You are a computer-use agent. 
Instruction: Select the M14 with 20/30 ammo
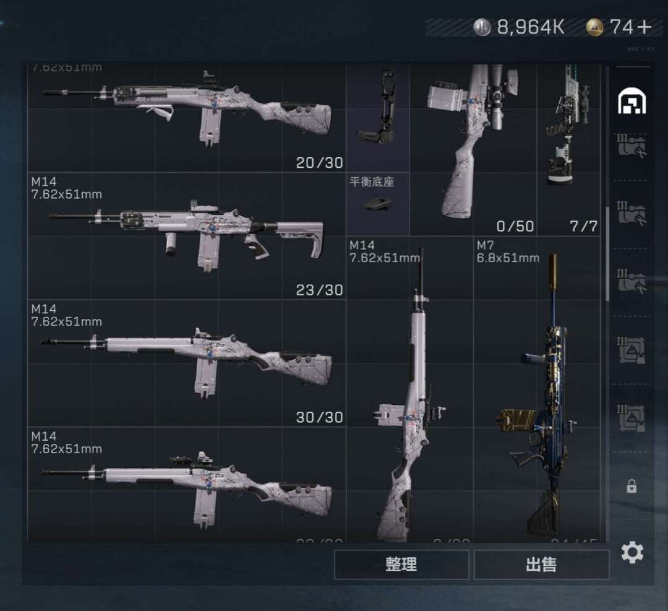(x=187, y=118)
